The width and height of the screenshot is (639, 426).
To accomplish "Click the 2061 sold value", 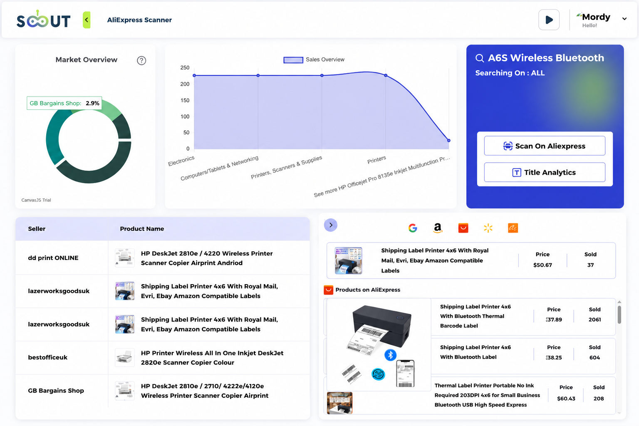I will click(594, 319).
